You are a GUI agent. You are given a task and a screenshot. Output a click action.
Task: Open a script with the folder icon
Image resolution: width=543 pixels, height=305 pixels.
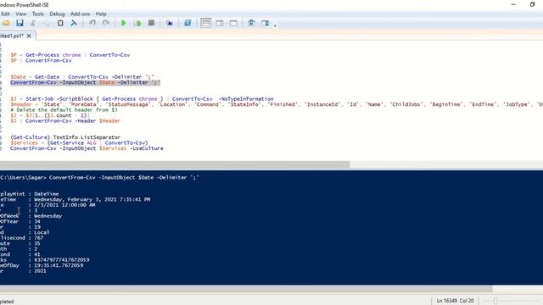tap(6, 23)
